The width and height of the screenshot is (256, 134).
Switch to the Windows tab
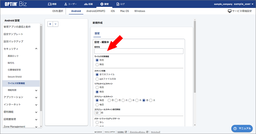point(140,11)
